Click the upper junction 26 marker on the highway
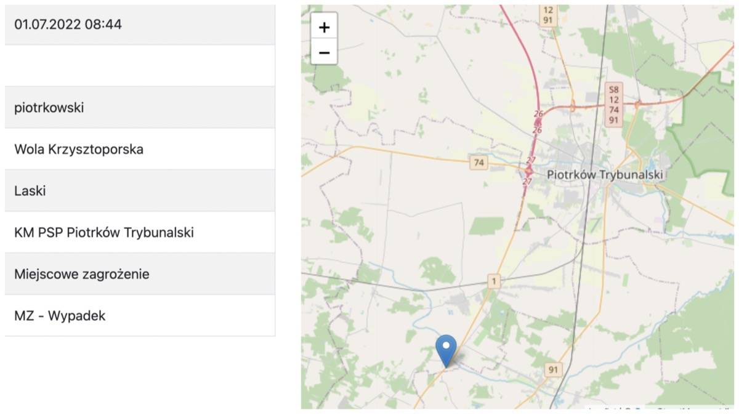Image resolution: width=739 pixels, height=415 pixels. coord(538,114)
